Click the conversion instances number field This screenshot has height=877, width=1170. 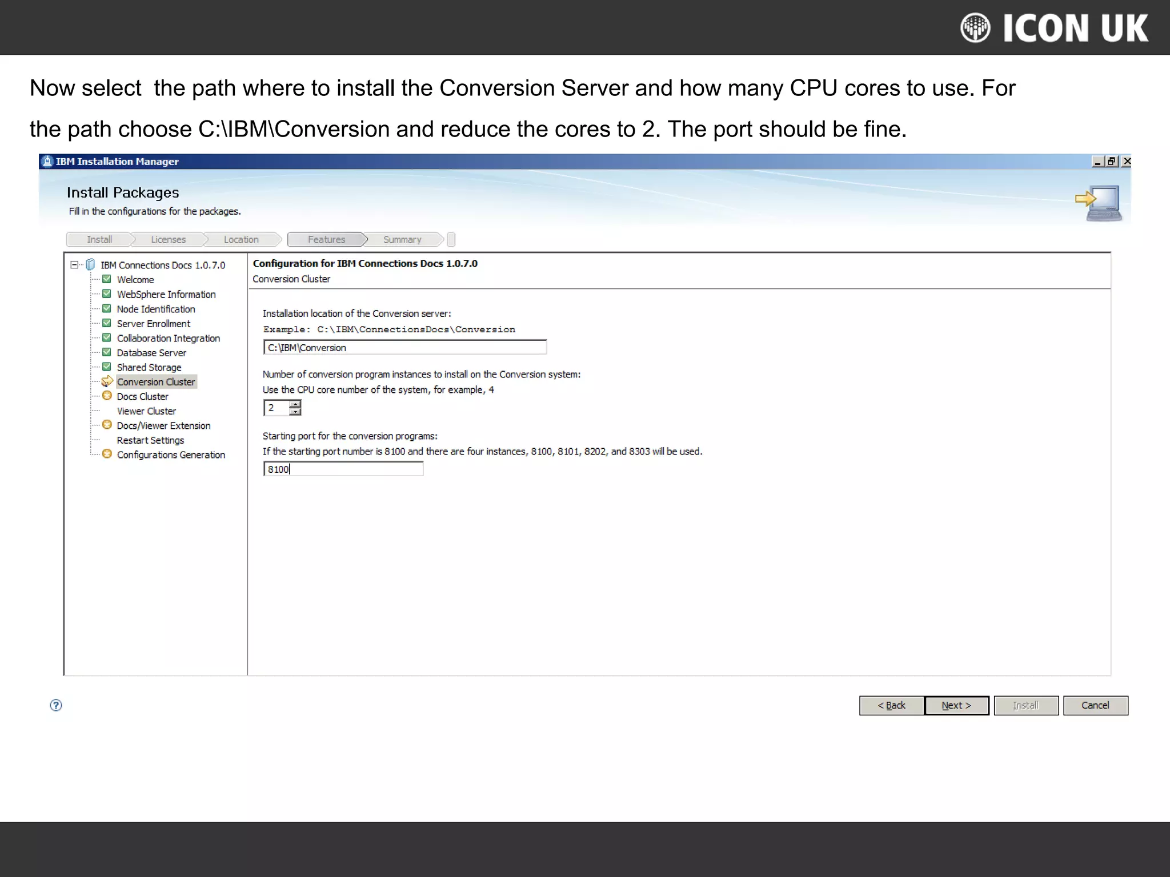point(277,408)
